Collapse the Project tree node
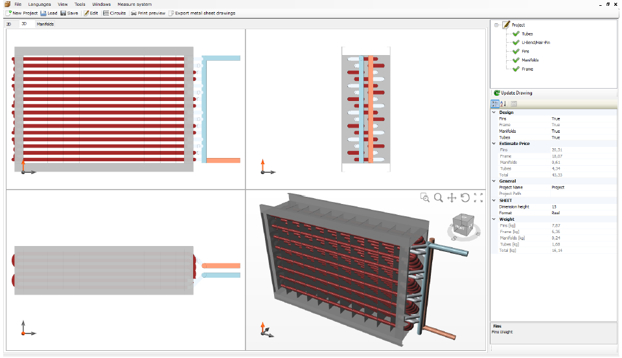 coord(496,25)
